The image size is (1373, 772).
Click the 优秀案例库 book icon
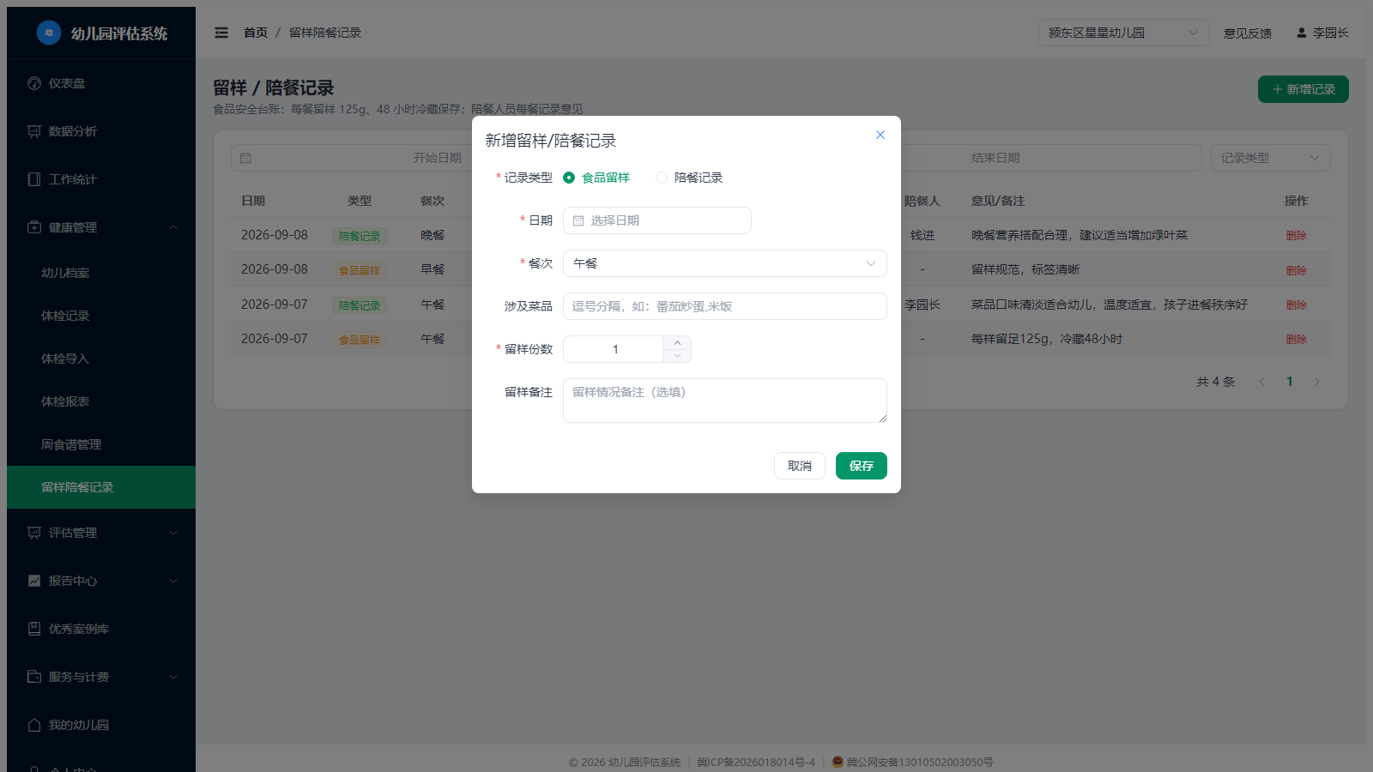point(34,629)
